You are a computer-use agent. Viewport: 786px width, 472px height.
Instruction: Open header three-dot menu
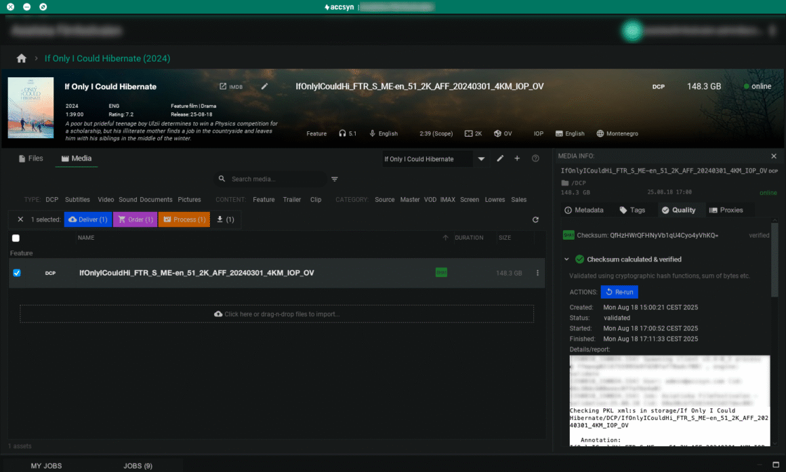[772, 30]
